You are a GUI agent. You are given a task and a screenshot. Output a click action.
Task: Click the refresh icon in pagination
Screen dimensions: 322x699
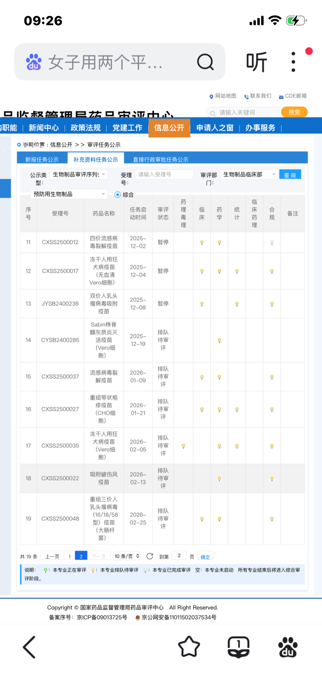pos(150,556)
